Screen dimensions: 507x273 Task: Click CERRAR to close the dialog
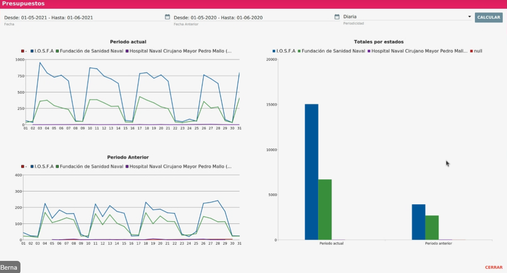494,267
